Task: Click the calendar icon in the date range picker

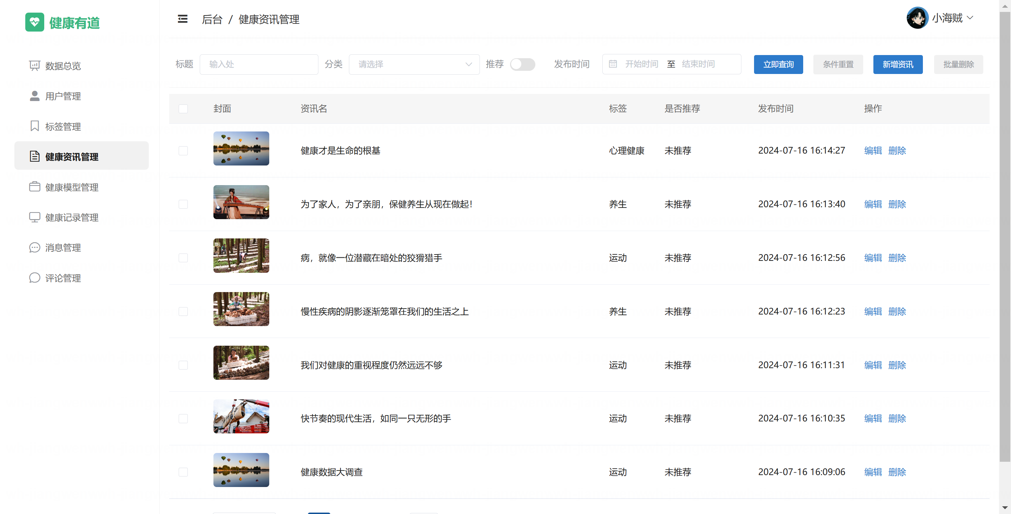Action: (613, 64)
